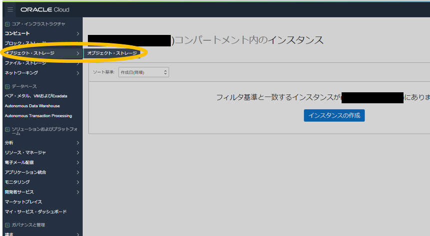Click the コンパートメント内のインスタンス heading
Image resolution: width=430 pixels, height=236 pixels.
249,40
